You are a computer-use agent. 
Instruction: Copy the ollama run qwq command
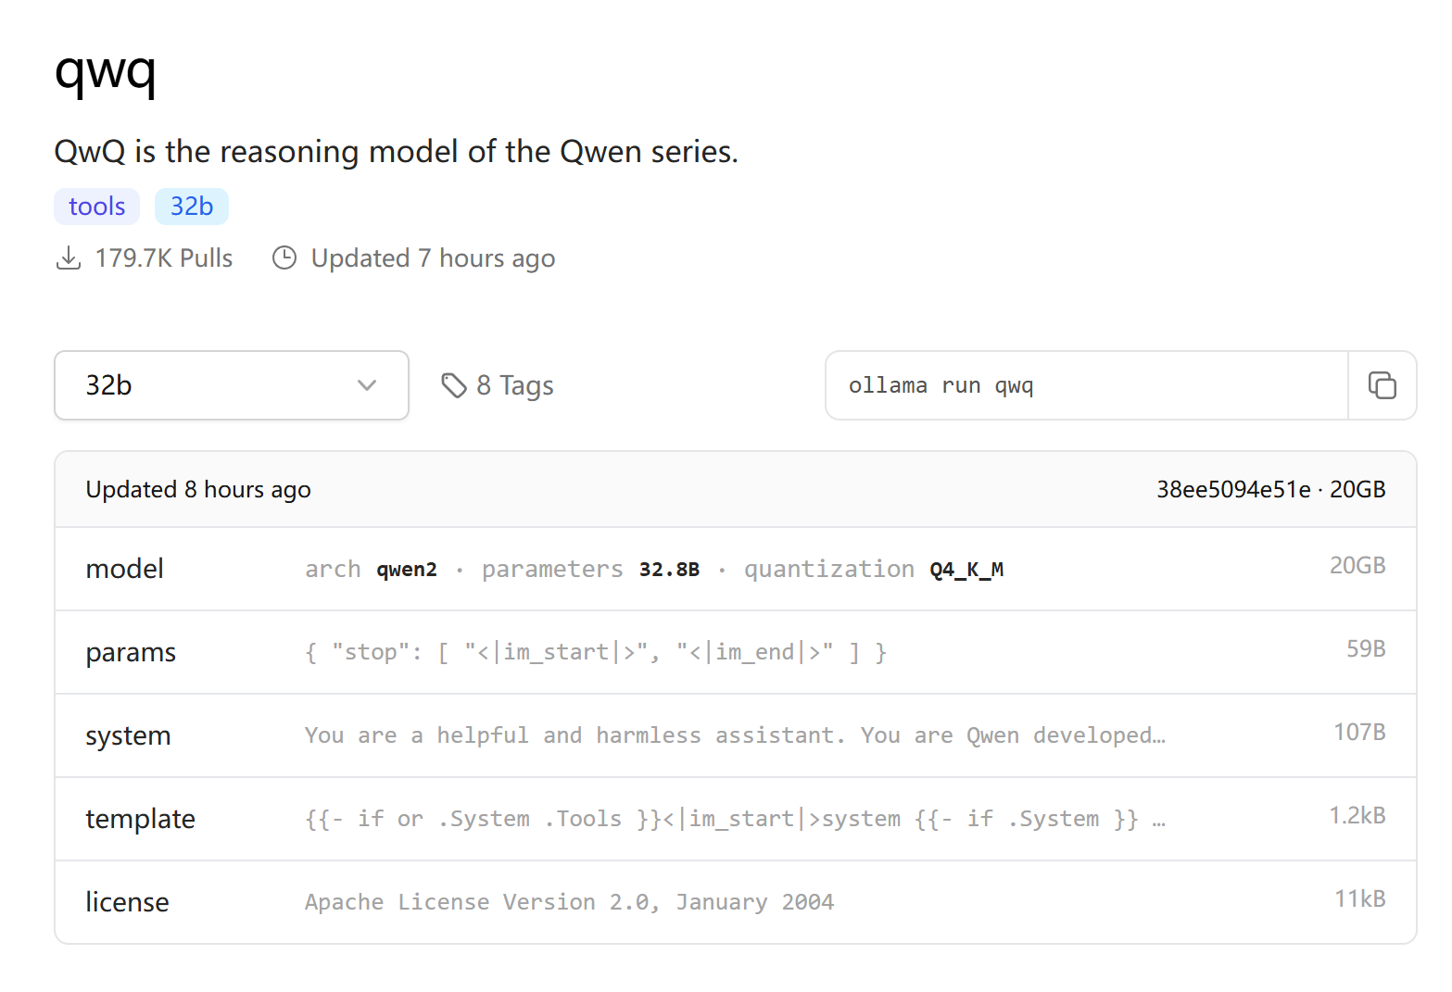coord(1382,385)
